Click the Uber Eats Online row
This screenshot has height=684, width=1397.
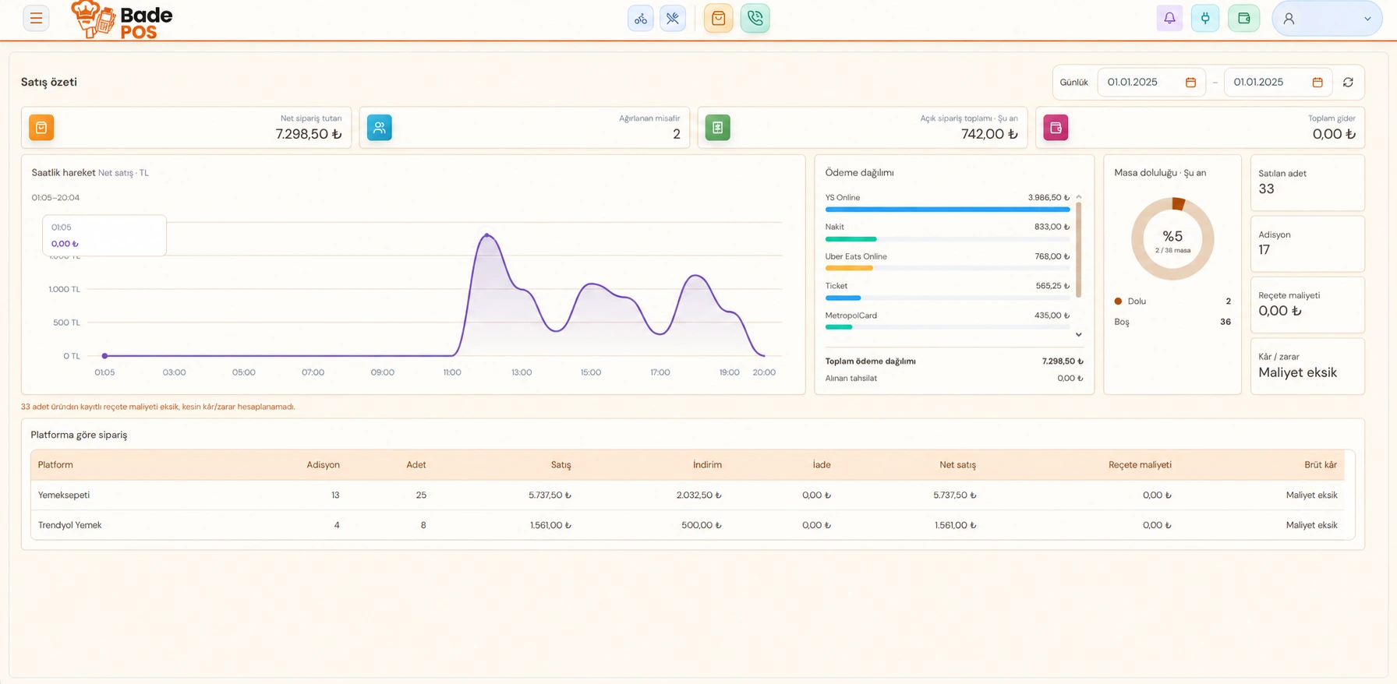click(x=947, y=262)
